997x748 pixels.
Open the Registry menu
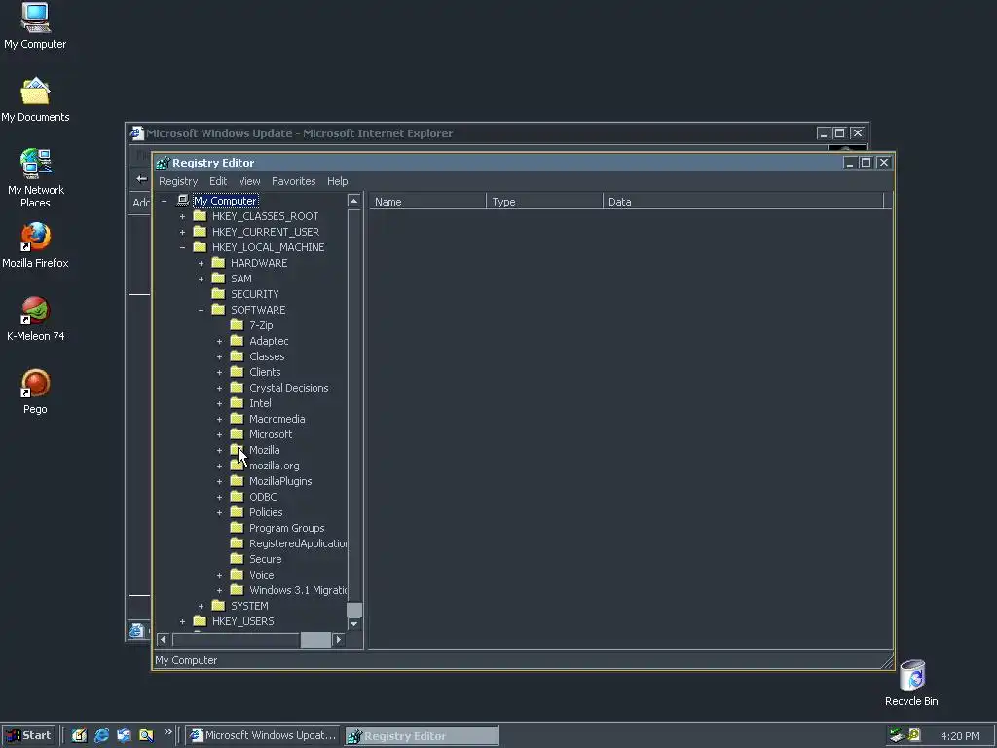coord(178,181)
